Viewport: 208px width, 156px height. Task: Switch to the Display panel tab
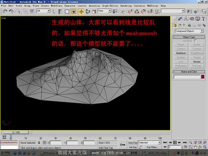click(198, 19)
